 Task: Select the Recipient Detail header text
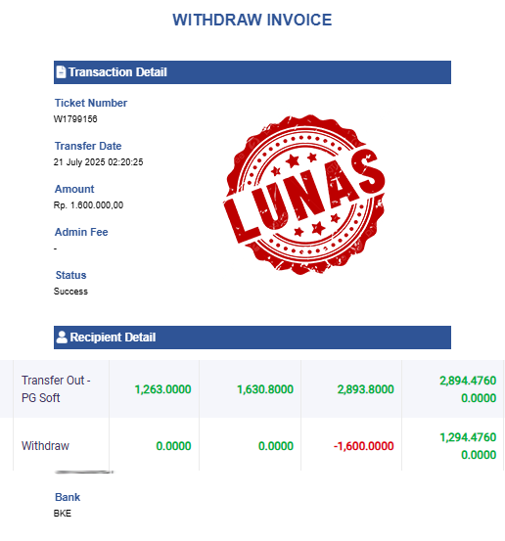[113, 338]
